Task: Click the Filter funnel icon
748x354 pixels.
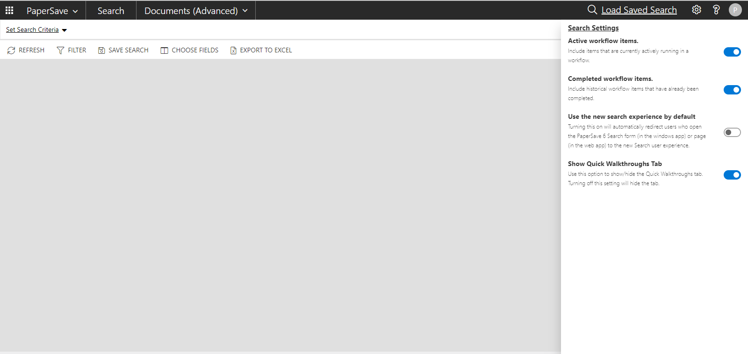Action: click(x=60, y=51)
